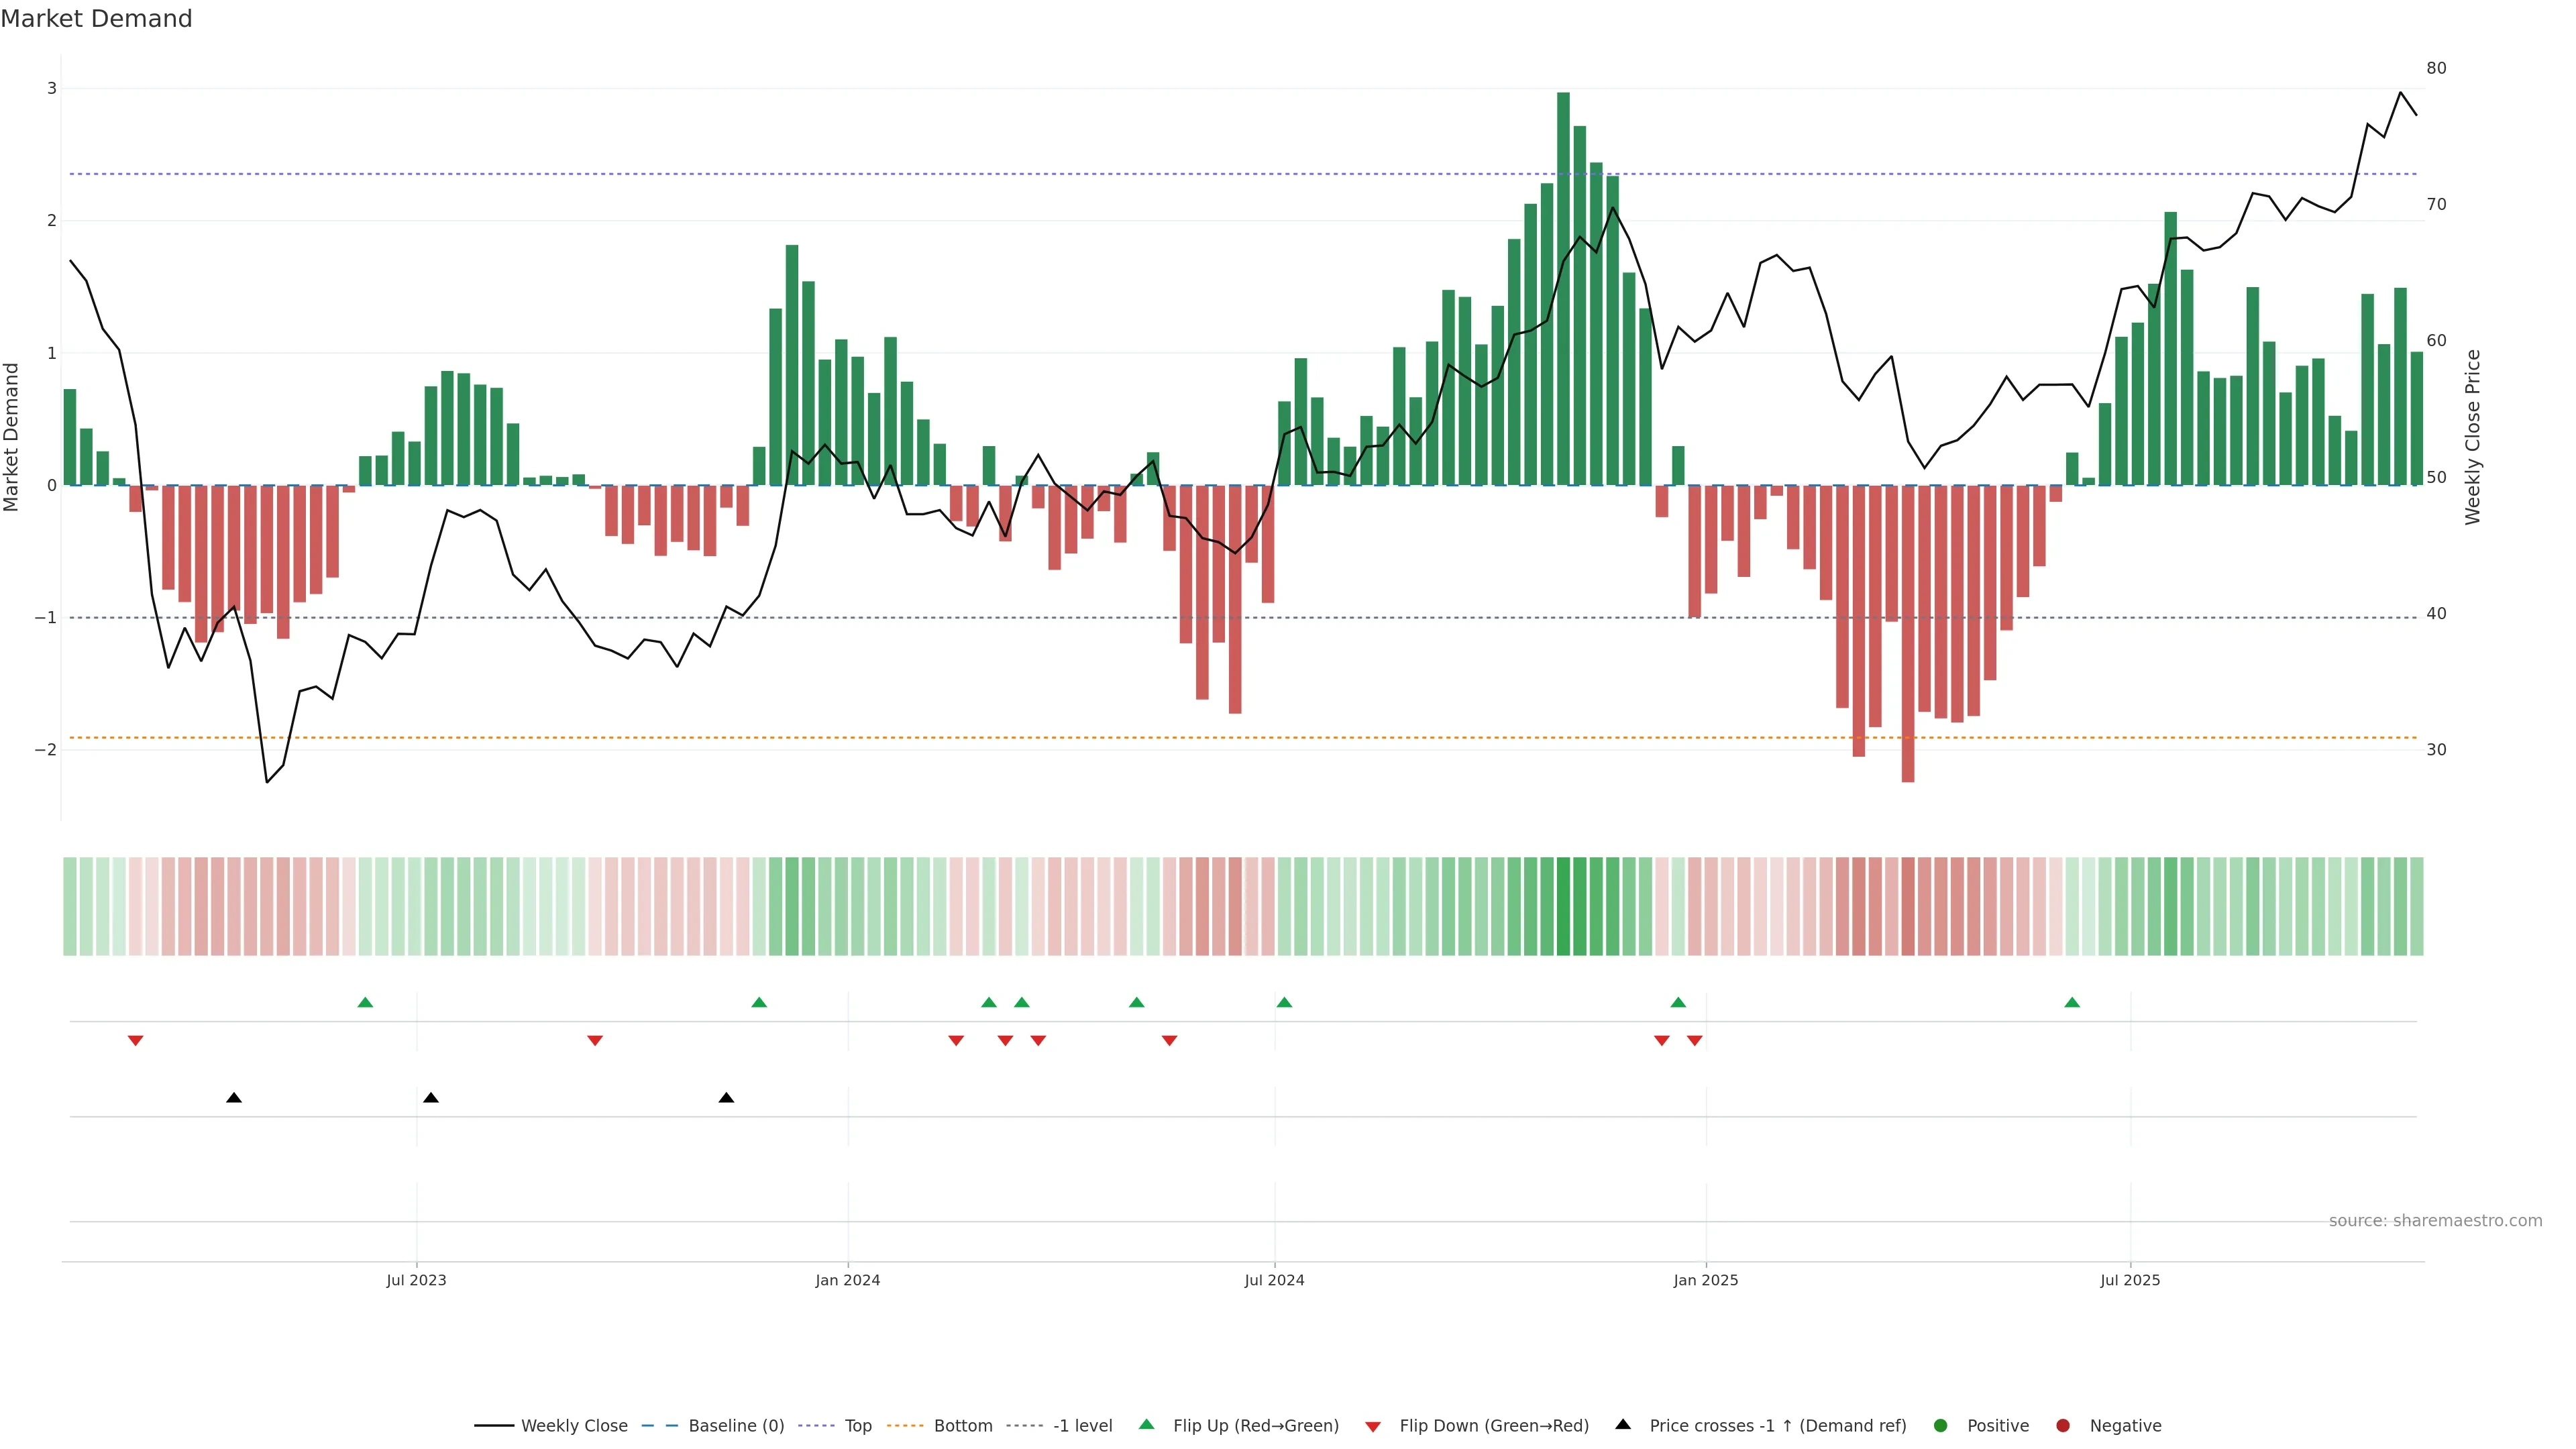This screenshot has height=1449, width=2576.
Task: Click the Jul 2023 x-axis label
Action: coord(416,1280)
